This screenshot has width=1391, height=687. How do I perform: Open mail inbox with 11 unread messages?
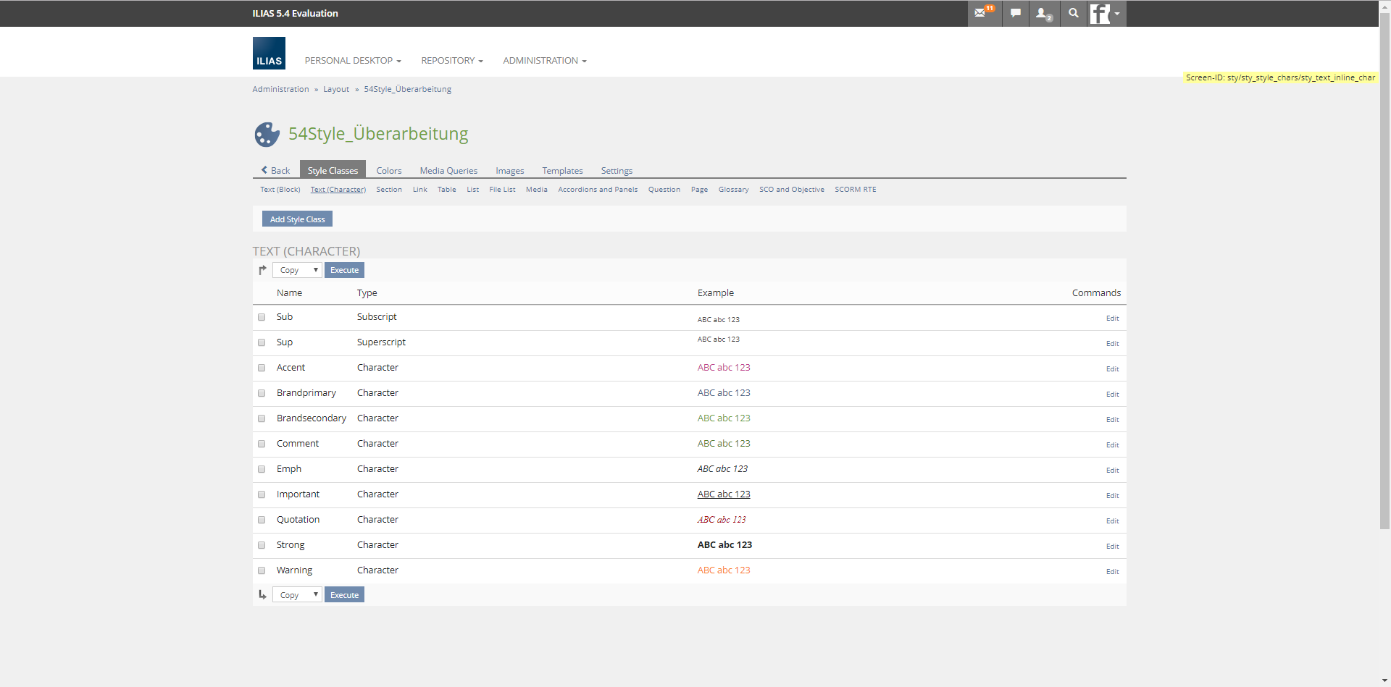(983, 13)
